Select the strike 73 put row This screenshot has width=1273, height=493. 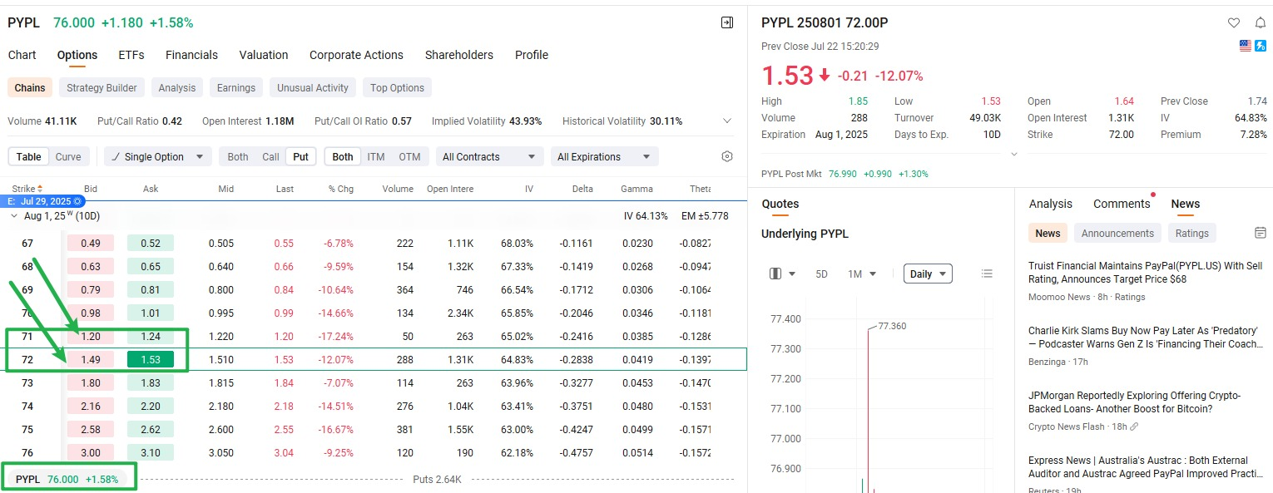(373, 382)
